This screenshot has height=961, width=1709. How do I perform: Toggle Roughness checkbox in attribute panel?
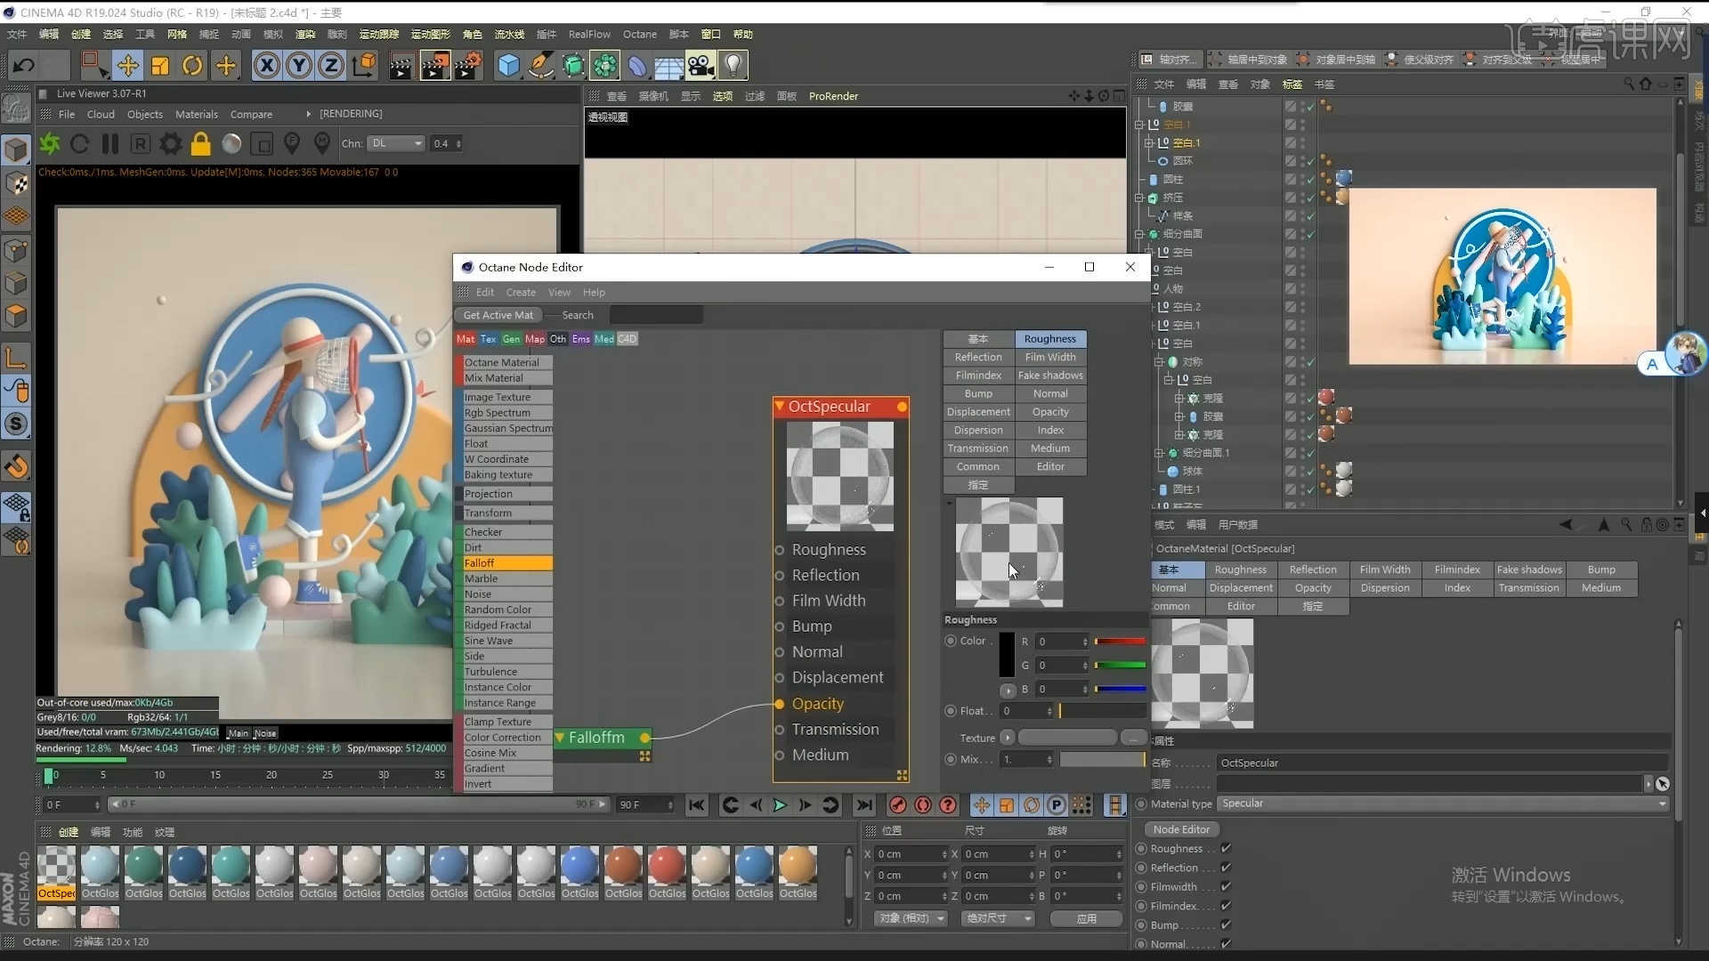pos(1226,849)
